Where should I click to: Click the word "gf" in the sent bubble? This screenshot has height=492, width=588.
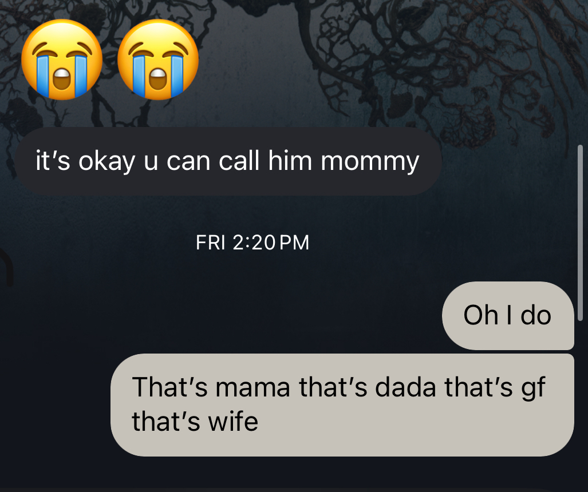click(x=533, y=388)
